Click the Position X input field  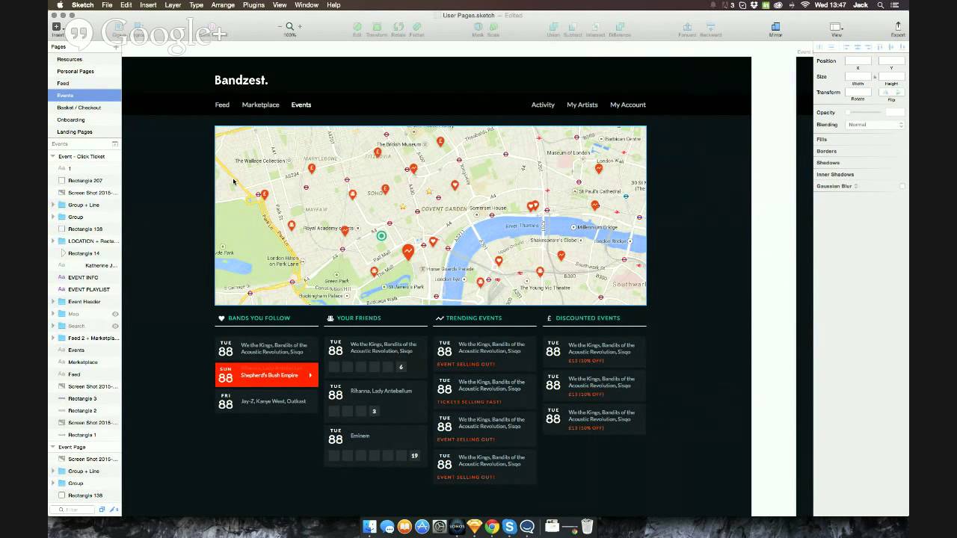[x=858, y=61]
